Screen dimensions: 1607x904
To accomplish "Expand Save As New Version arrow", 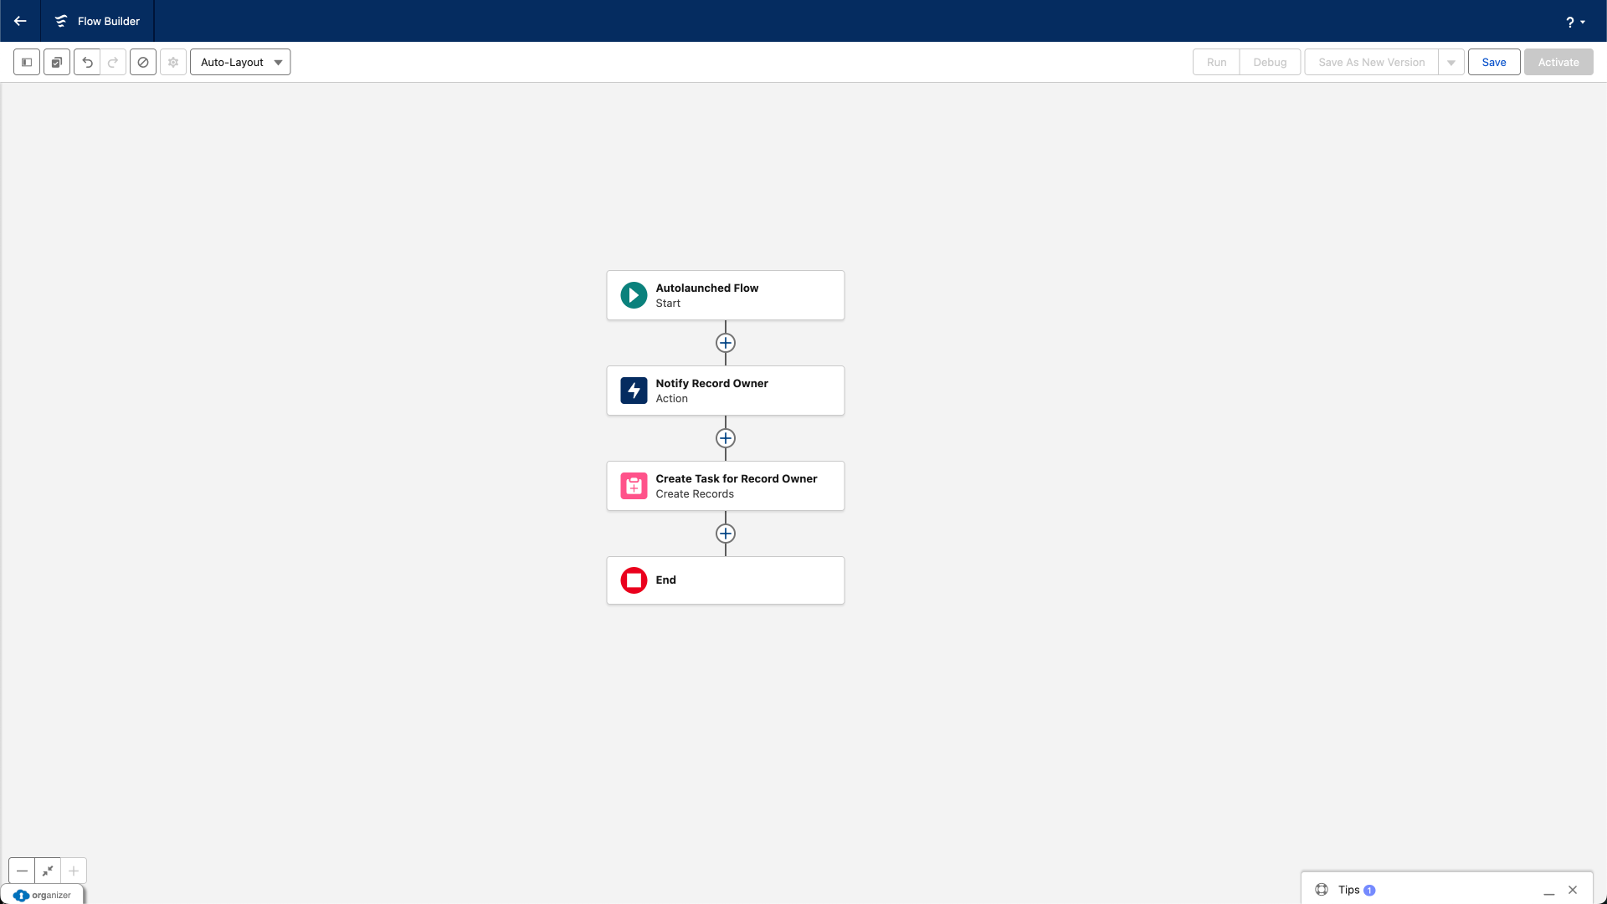I will (1451, 62).
